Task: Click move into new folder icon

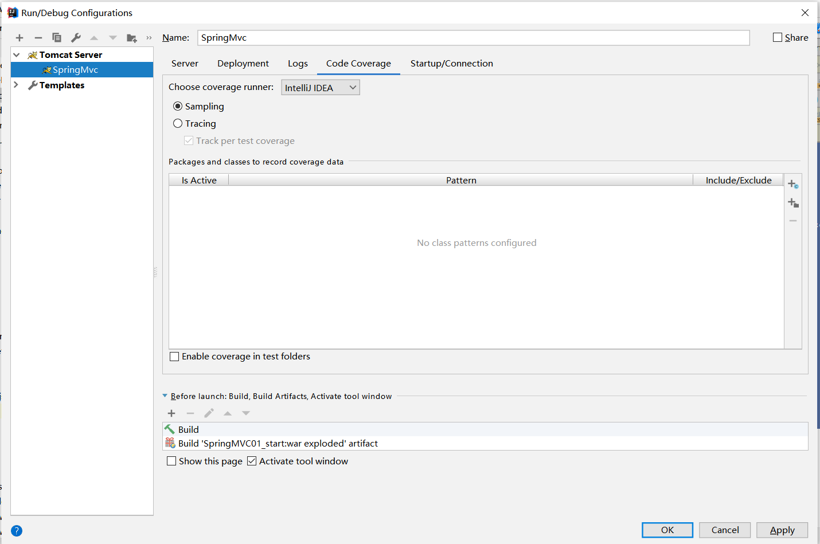Action: (132, 38)
